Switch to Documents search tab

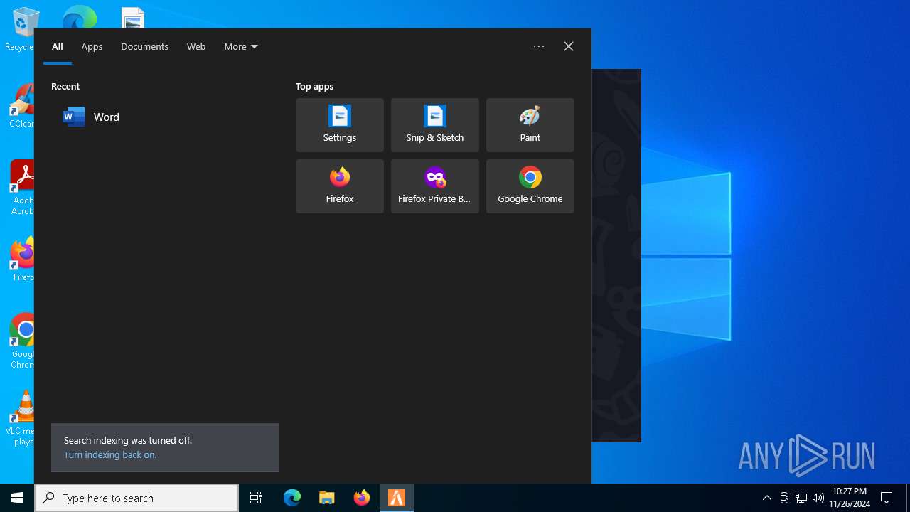click(144, 47)
